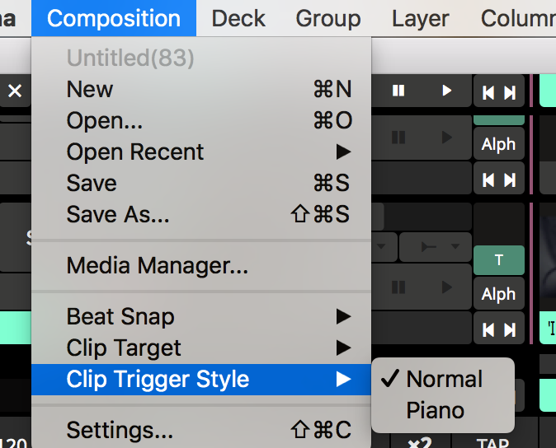The image size is (556, 448).
Task: Select the checked Normal trigger style
Action: click(444, 379)
